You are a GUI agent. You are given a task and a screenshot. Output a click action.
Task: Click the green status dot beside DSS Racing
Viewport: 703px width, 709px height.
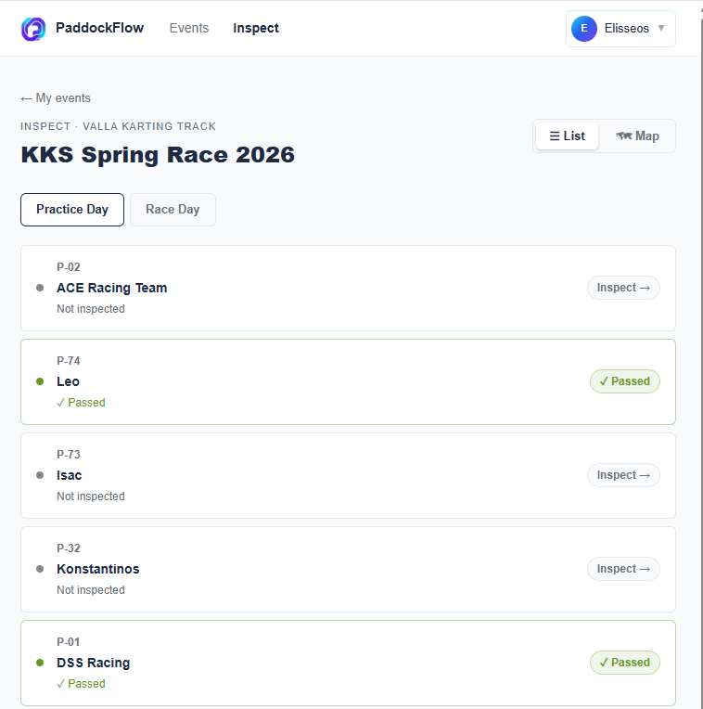pyautogui.click(x=40, y=663)
